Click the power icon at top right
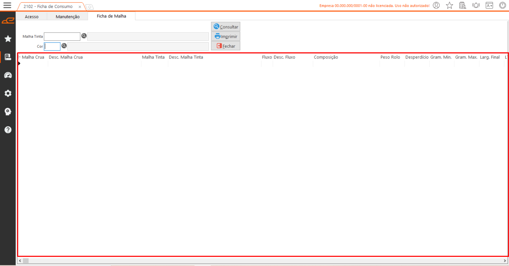The image size is (509, 266). click(x=502, y=6)
